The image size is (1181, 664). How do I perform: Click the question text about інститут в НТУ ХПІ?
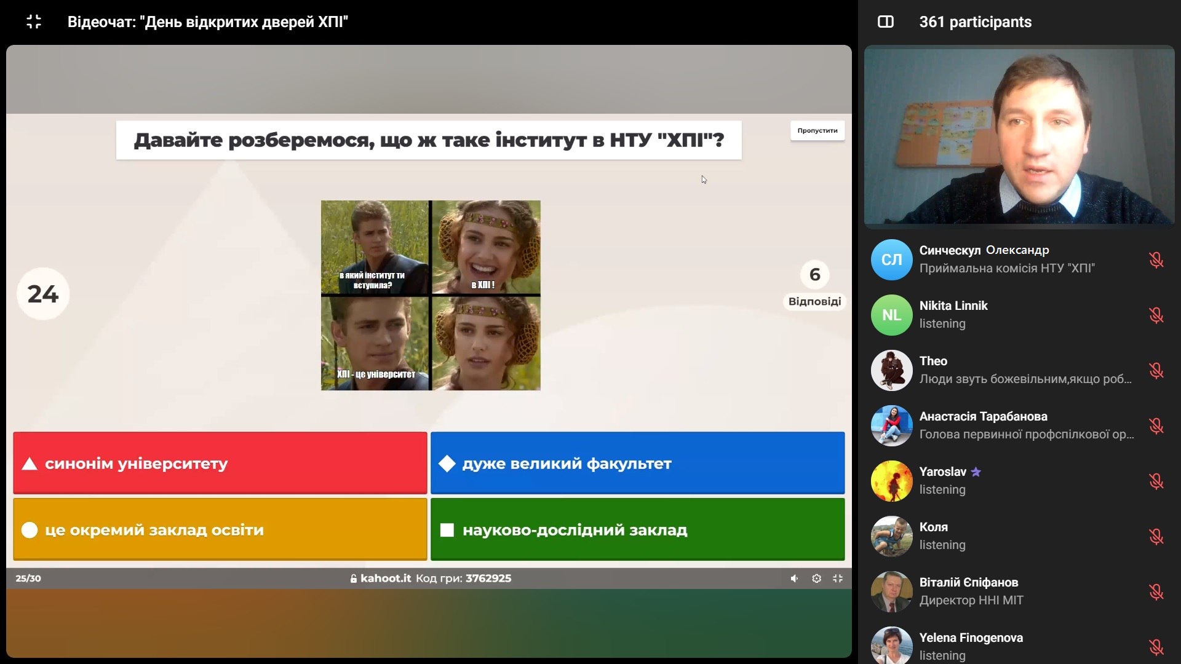point(429,140)
